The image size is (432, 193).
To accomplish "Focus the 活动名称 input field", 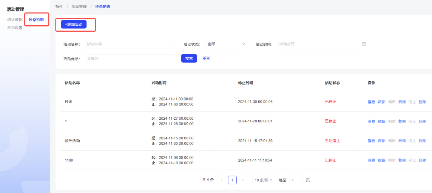I will [130, 44].
